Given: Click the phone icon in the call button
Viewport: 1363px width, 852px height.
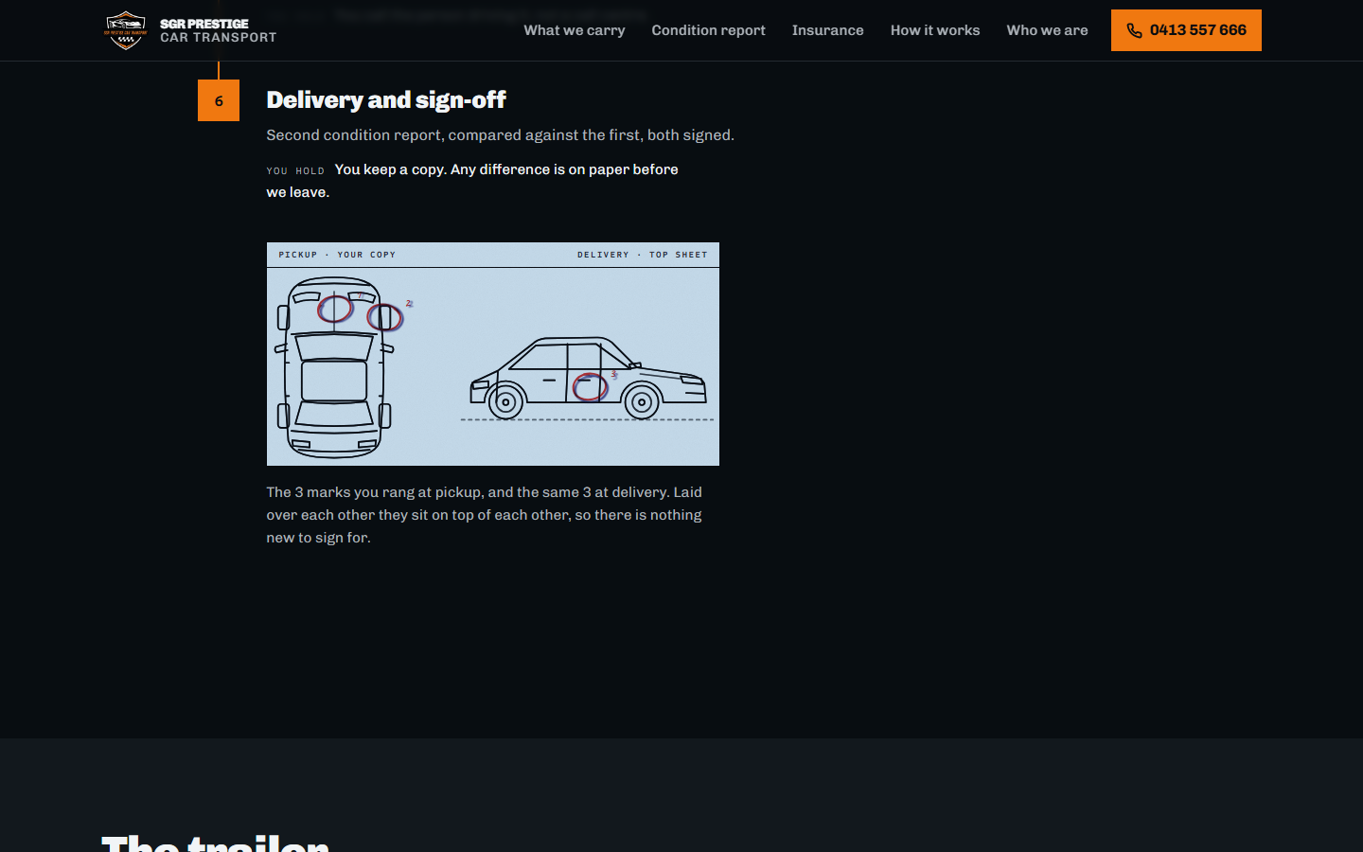Looking at the screenshot, I should pos(1134,30).
